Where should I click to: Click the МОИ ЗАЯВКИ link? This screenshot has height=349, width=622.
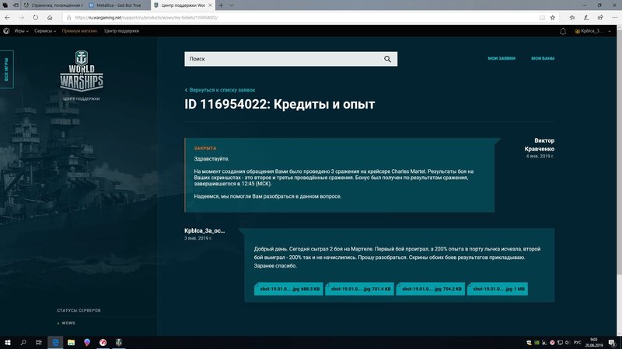coord(501,58)
